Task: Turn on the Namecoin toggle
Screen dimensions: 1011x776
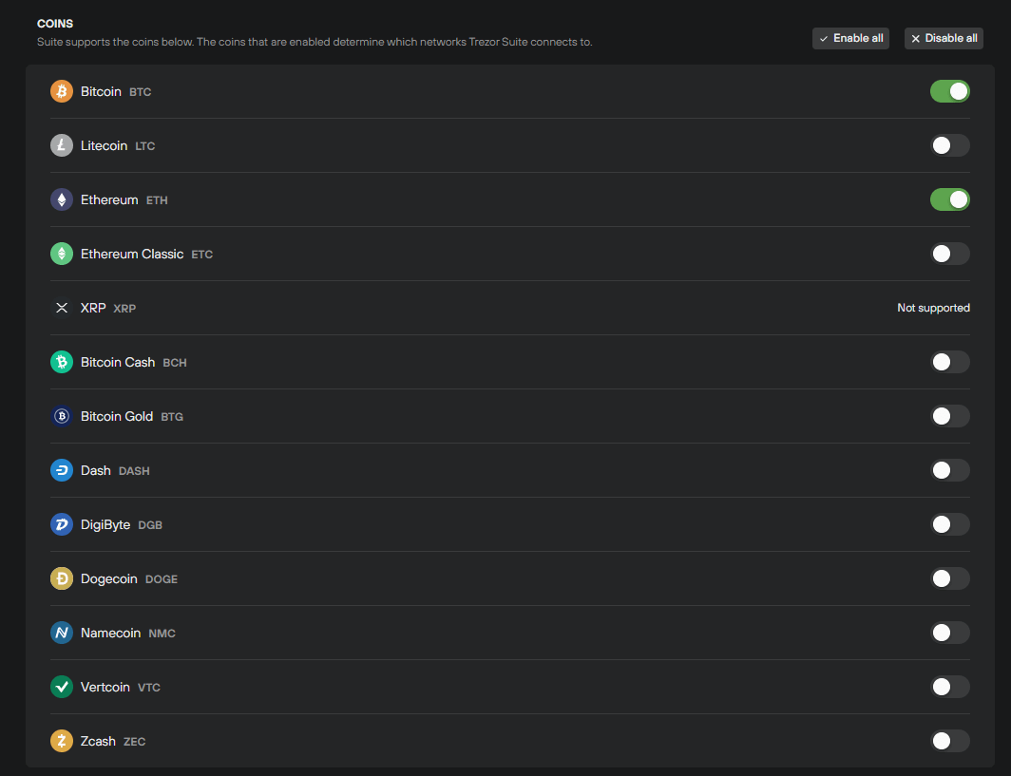Action: click(950, 633)
